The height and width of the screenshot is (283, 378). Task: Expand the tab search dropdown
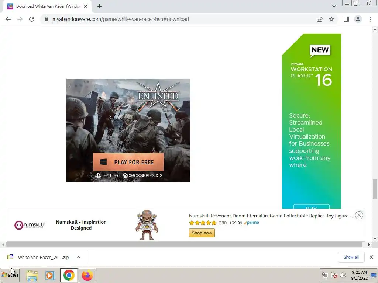334,7
